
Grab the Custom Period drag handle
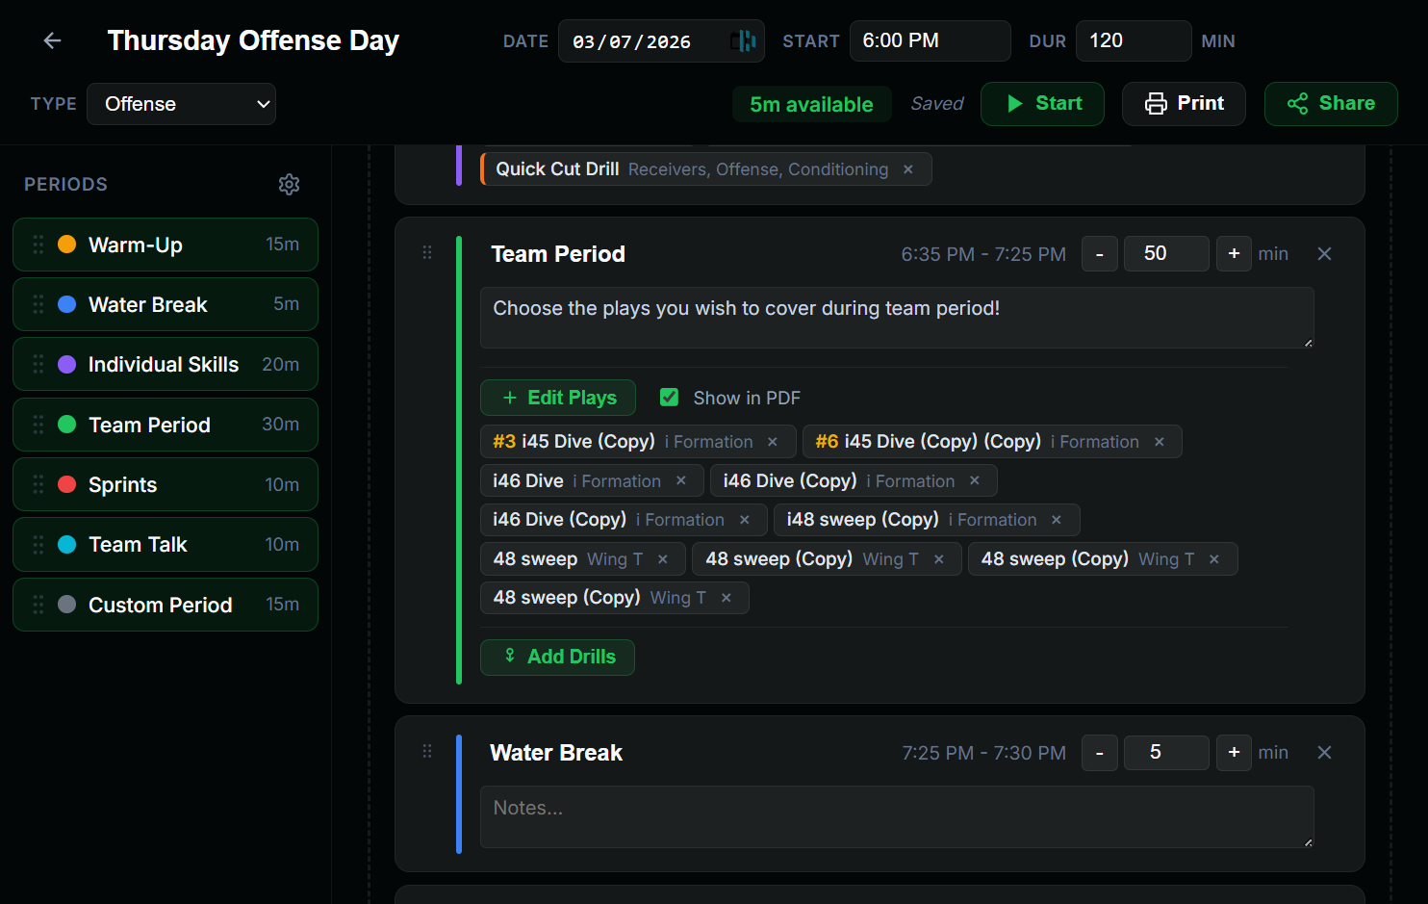pos(38,605)
